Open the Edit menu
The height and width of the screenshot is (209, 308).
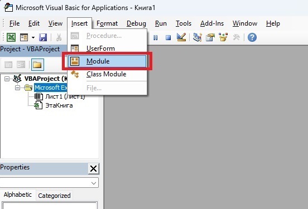pos(34,23)
